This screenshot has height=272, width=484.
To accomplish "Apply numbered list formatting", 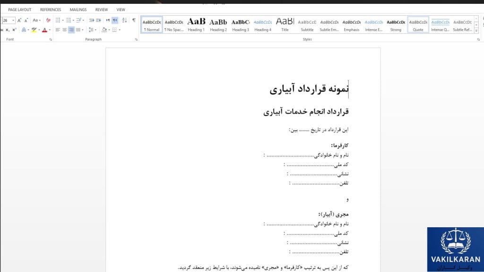I will click(68, 20).
